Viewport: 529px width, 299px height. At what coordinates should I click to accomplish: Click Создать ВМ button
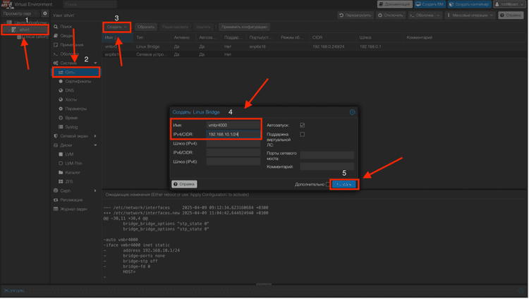430,4
